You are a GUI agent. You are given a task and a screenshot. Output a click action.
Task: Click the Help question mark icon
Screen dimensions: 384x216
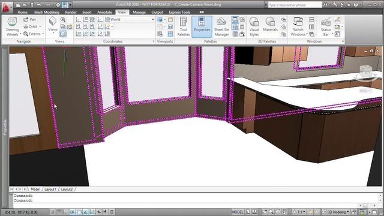[356, 5]
